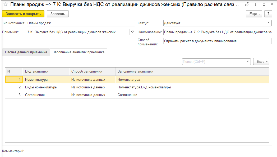Viewport: 277px width, 157px height.
Task: Click the Комментарий input field
Action: pyautogui.click(x=81, y=151)
